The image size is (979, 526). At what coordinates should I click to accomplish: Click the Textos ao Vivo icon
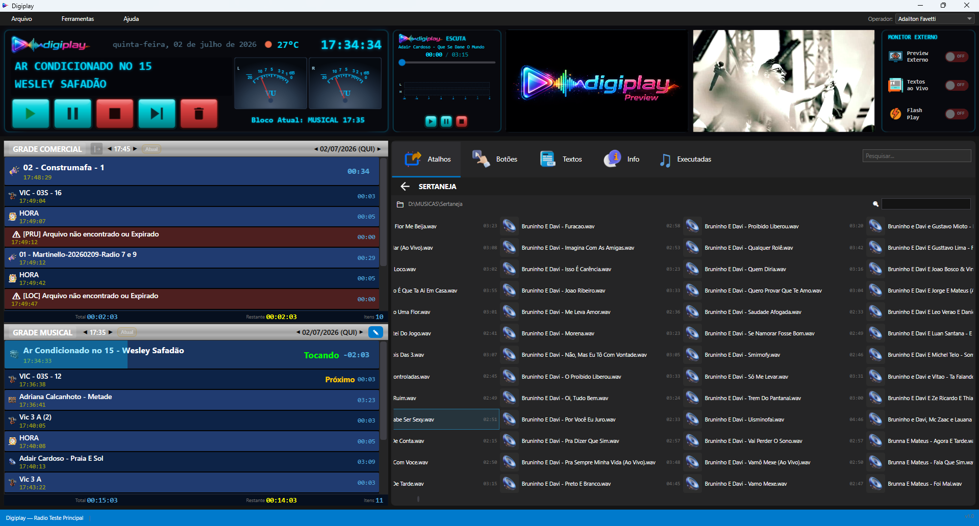(895, 85)
